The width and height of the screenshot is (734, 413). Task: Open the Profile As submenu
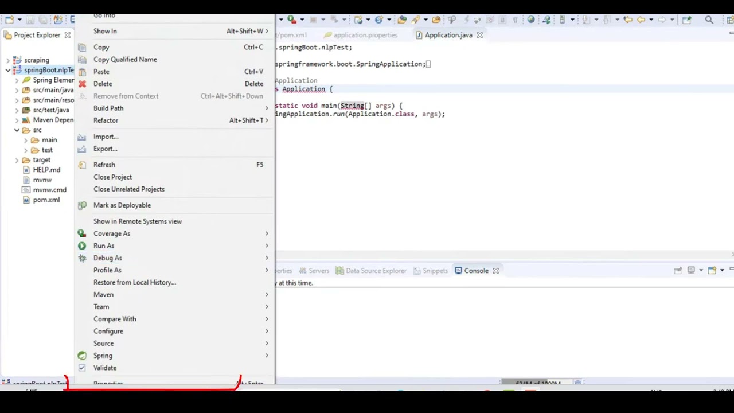click(x=175, y=270)
